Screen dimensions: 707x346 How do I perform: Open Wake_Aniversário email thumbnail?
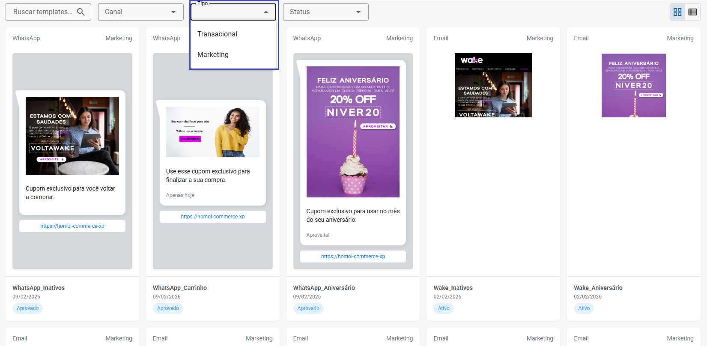click(x=633, y=85)
